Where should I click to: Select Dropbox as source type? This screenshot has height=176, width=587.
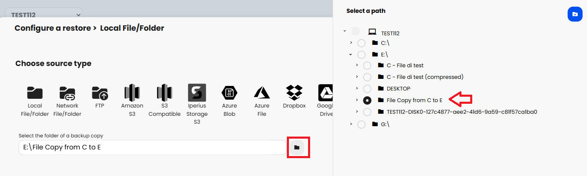(294, 93)
